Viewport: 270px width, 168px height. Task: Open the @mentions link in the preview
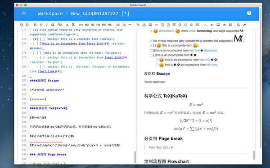pos(166,31)
